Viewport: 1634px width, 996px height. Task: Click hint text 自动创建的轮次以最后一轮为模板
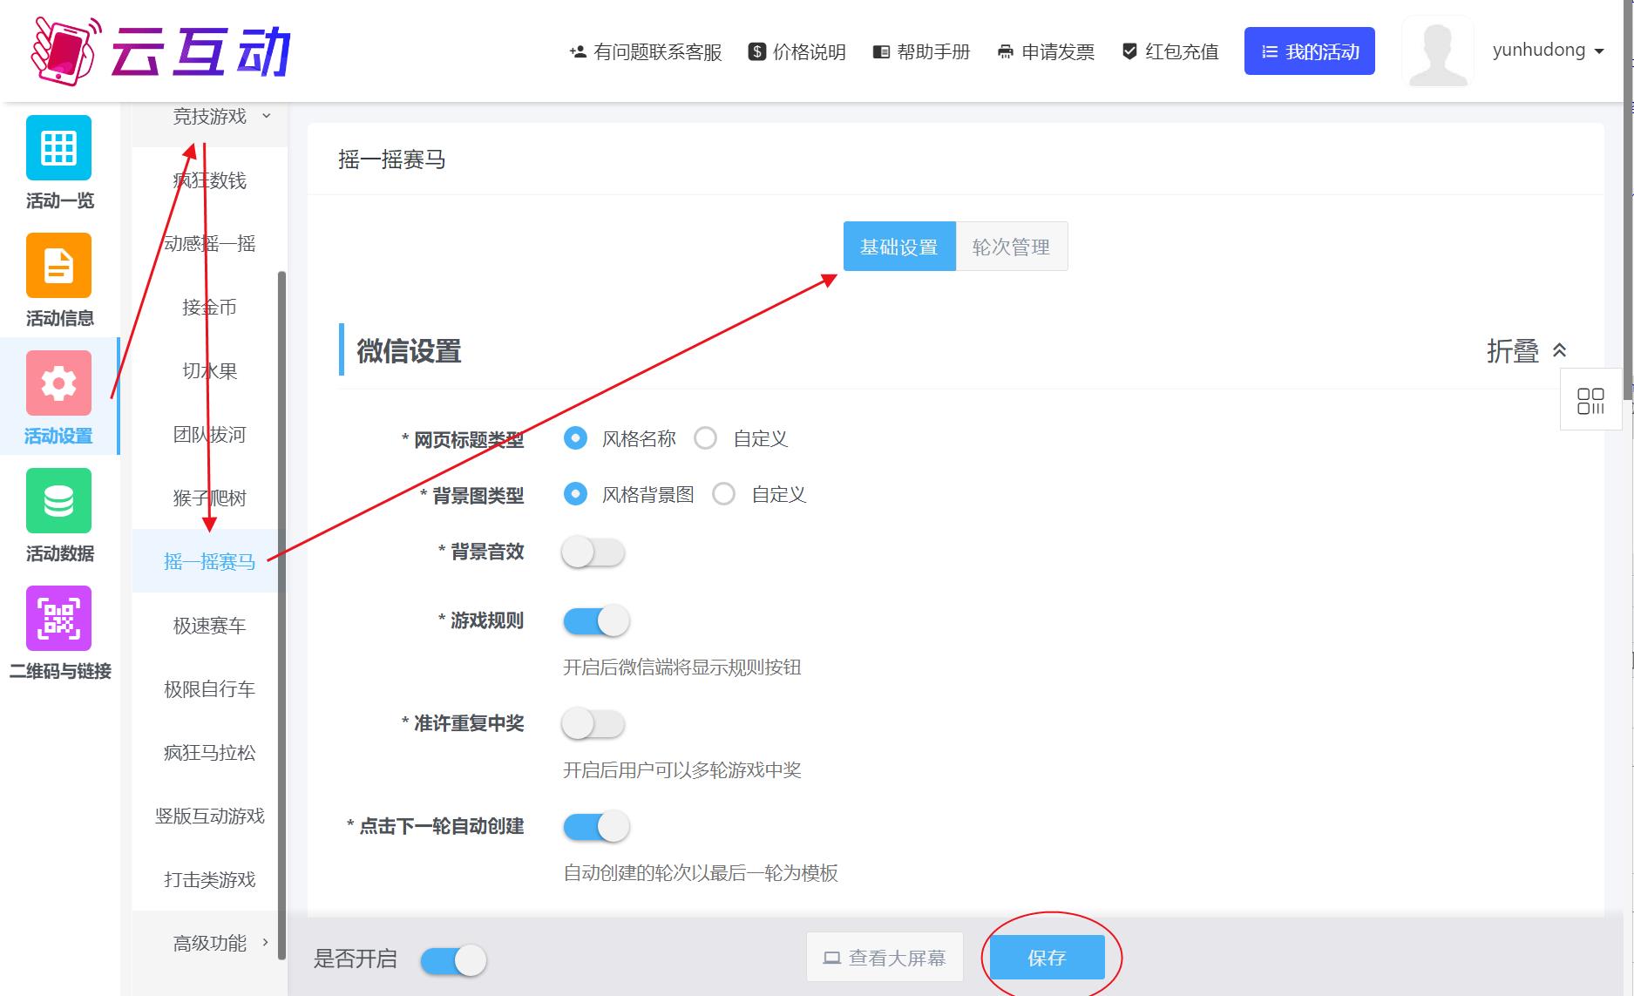point(701,873)
